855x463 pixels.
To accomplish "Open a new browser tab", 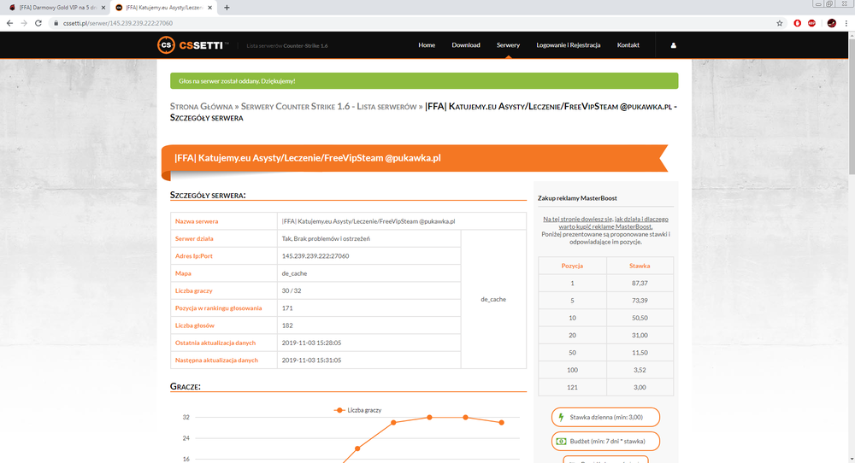I will (x=227, y=8).
